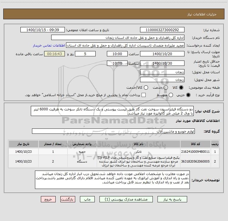
Task: Click the خروج exit button
Action: point(48,199)
